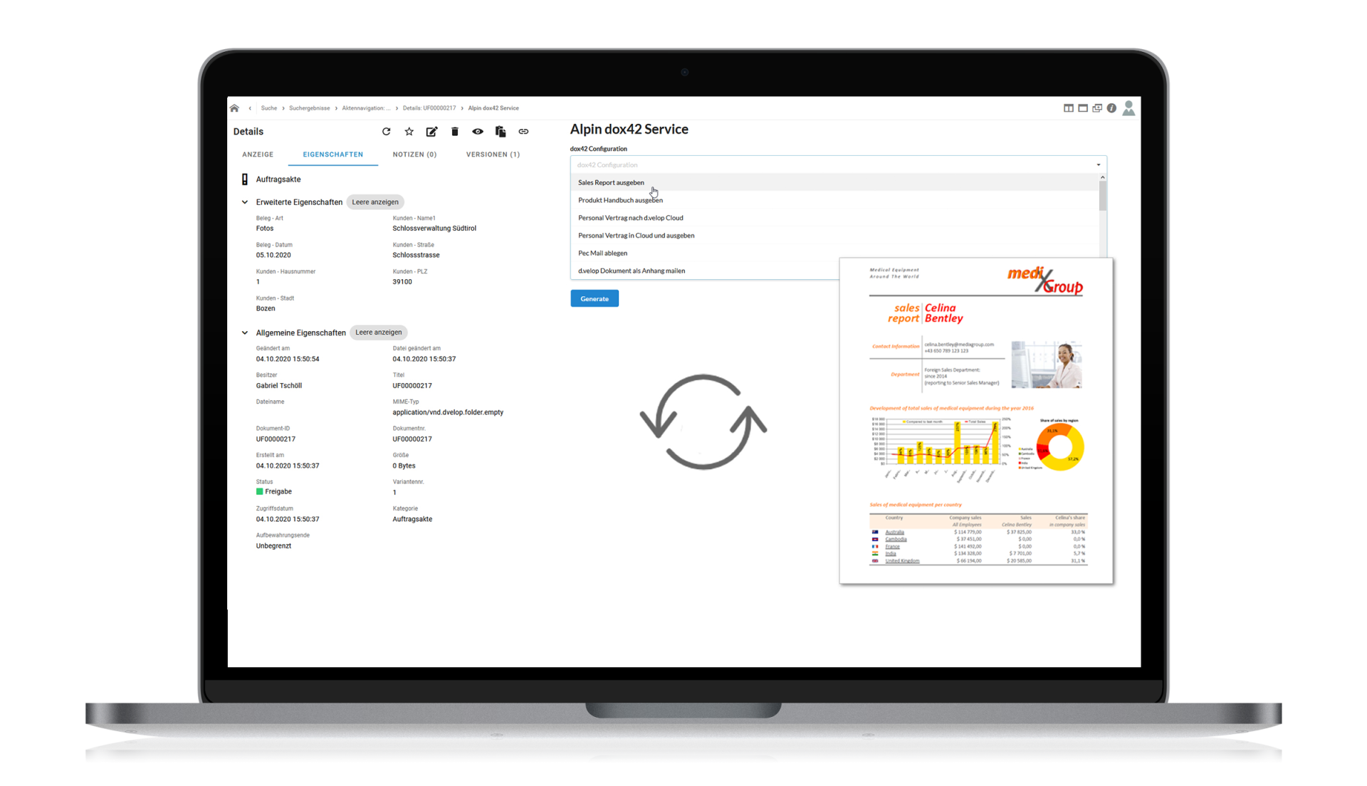Open the detached preview window icon
This screenshot has width=1367, height=786.
[1097, 108]
